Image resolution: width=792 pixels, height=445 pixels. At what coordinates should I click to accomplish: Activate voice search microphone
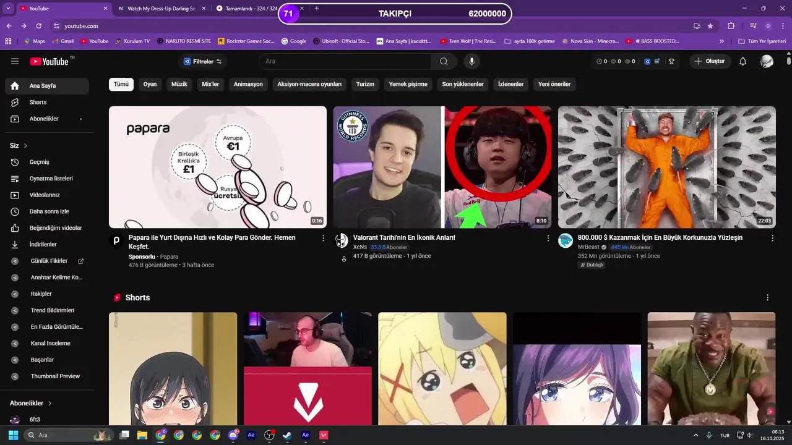(x=471, y=61)
